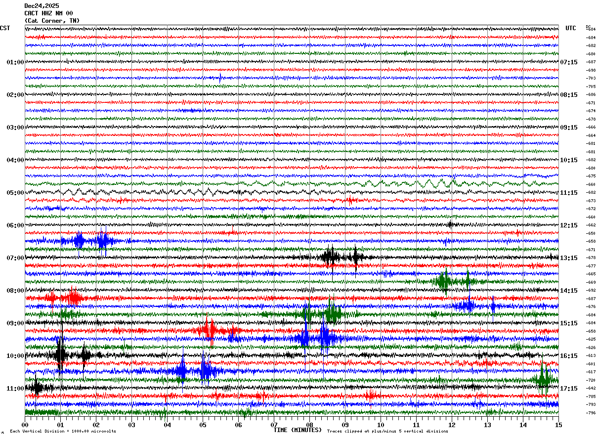Select the 10:00 CST row label
The image size is (598, 438).
point(15,356)
